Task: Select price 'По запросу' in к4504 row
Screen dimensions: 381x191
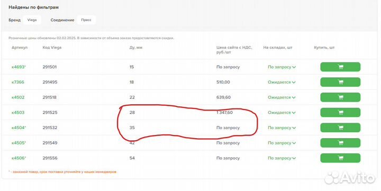Action: [x=228, y=128]
